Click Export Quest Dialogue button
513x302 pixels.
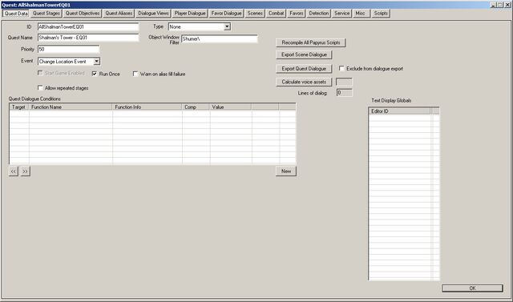pos(304,69)
